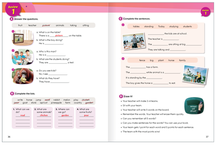The width and height of the screenshot is (216, 146).
Task: Click the word 'rabbit' in section B word bank
Action: click(x=57, y=100)
